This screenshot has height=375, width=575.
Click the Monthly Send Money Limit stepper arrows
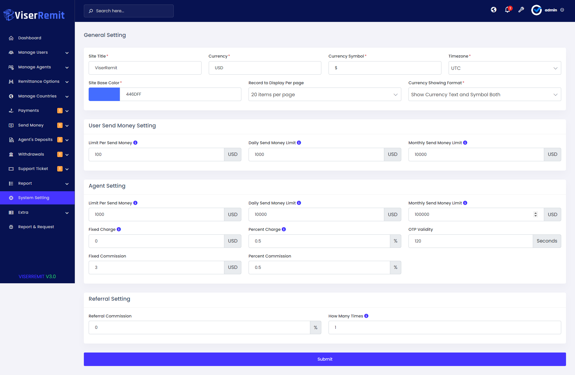click(535, 214)
